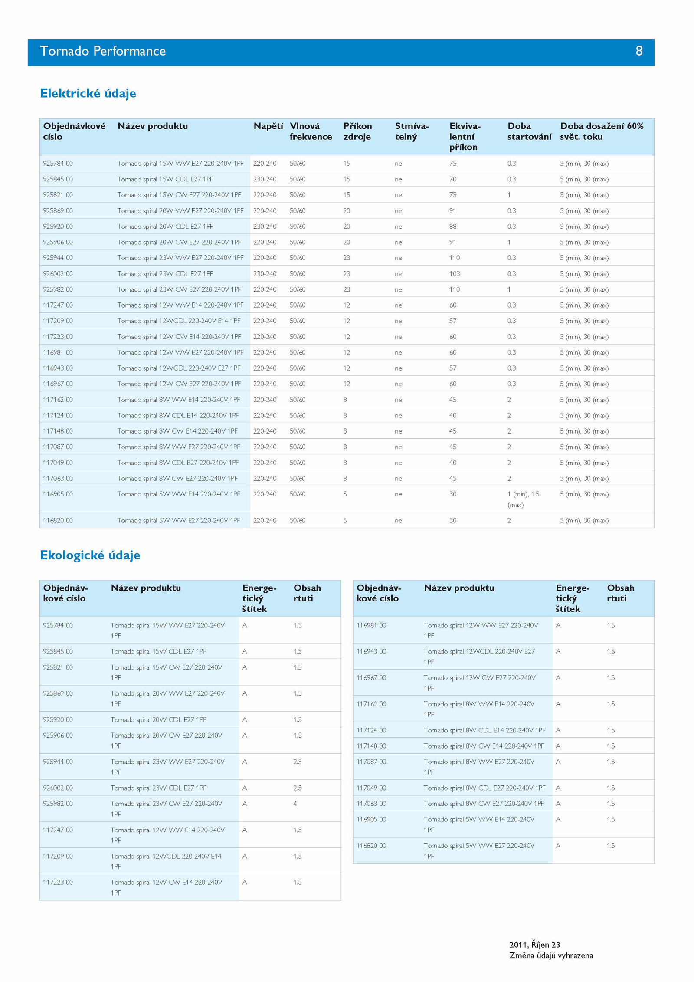Select order number 116820 00 in electrical table

(x=58, y=520)
